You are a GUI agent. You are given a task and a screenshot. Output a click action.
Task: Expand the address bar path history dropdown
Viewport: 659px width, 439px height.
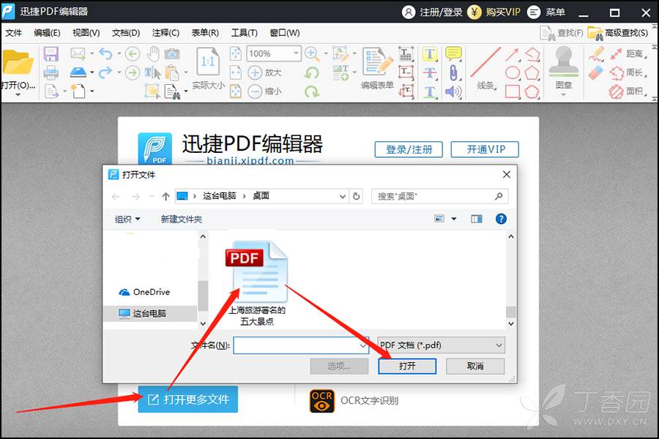pos(343,196)
